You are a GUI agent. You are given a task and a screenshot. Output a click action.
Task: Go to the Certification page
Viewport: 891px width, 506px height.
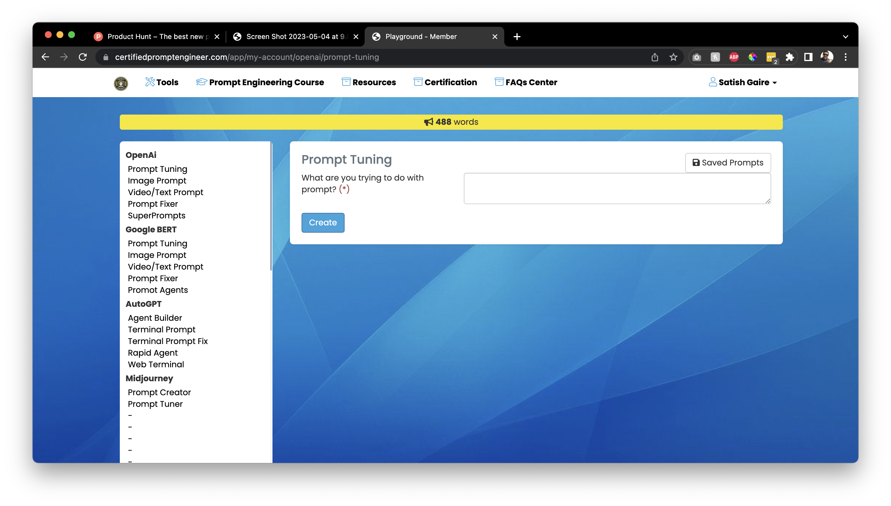tap(445, 82)
